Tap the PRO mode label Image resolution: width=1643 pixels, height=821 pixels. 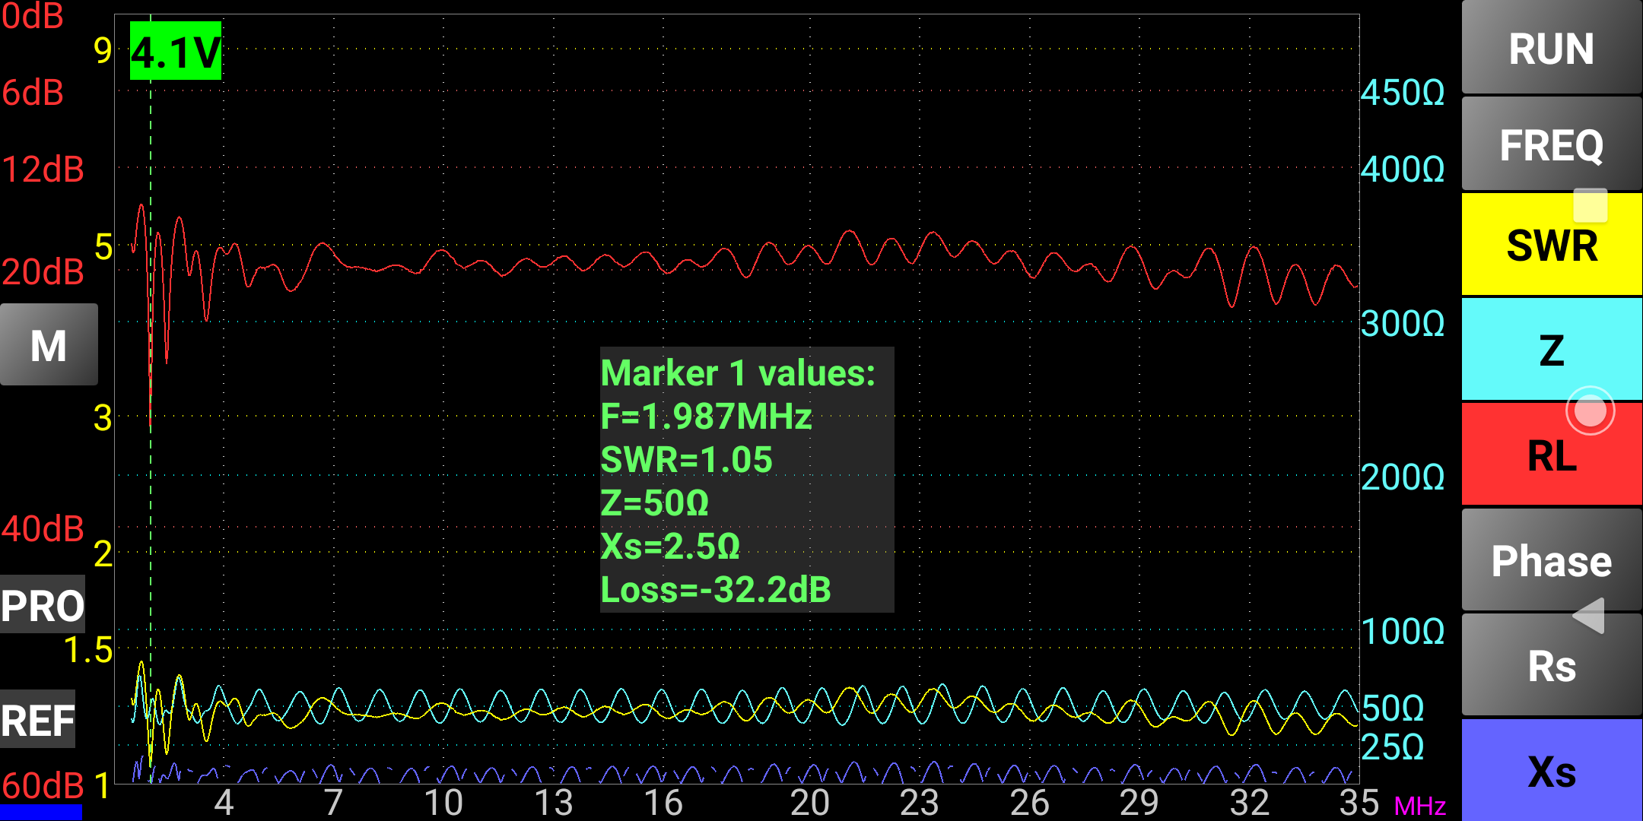tap(43, 606)
